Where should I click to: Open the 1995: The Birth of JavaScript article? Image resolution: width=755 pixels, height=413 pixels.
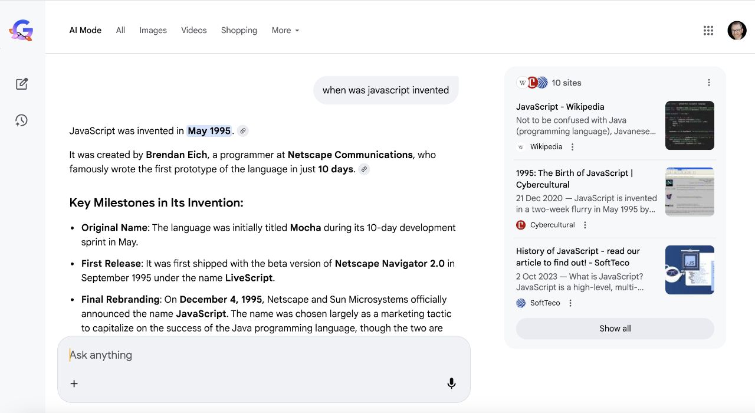click(x=575, y=179)
